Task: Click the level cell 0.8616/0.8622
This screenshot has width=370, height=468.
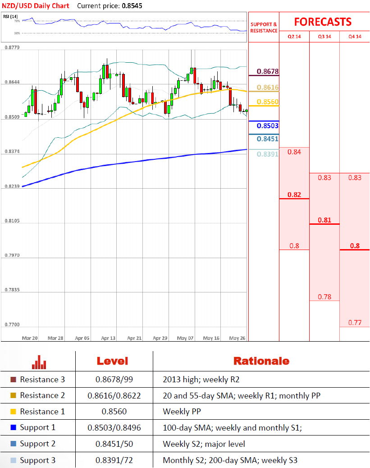Action: (x=114, y=395)
